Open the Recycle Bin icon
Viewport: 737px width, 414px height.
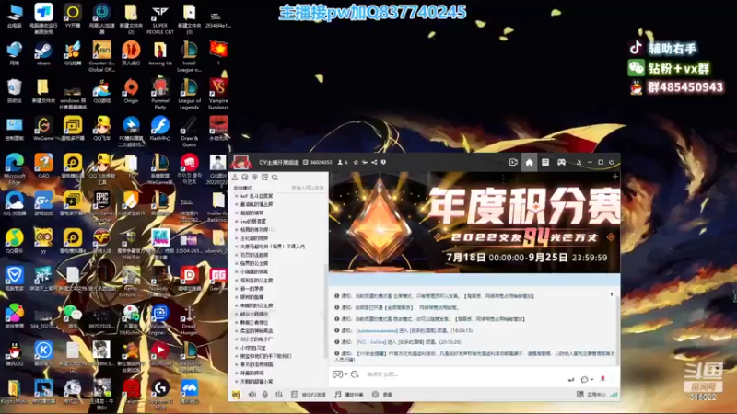tap(14, 91)
